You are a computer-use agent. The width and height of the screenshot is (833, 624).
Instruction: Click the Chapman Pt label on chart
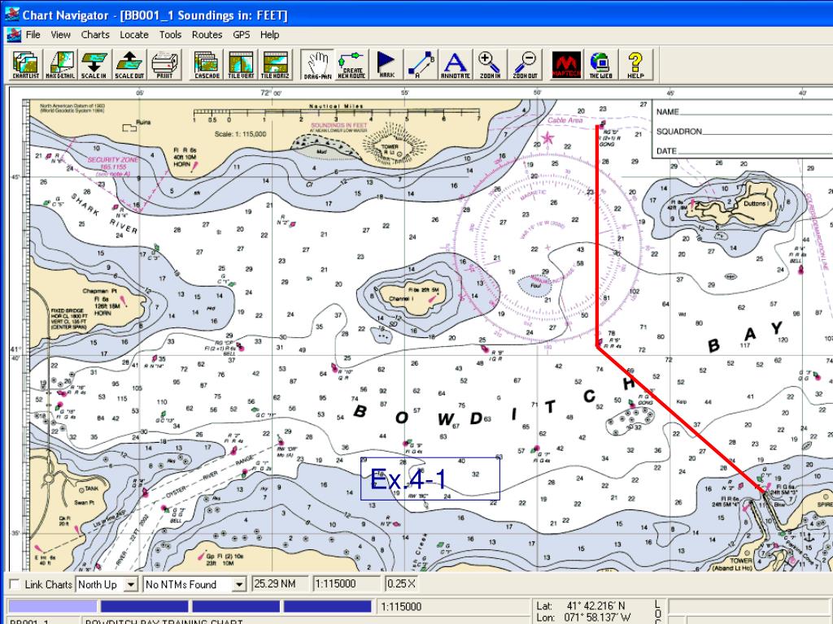point(99,291)
